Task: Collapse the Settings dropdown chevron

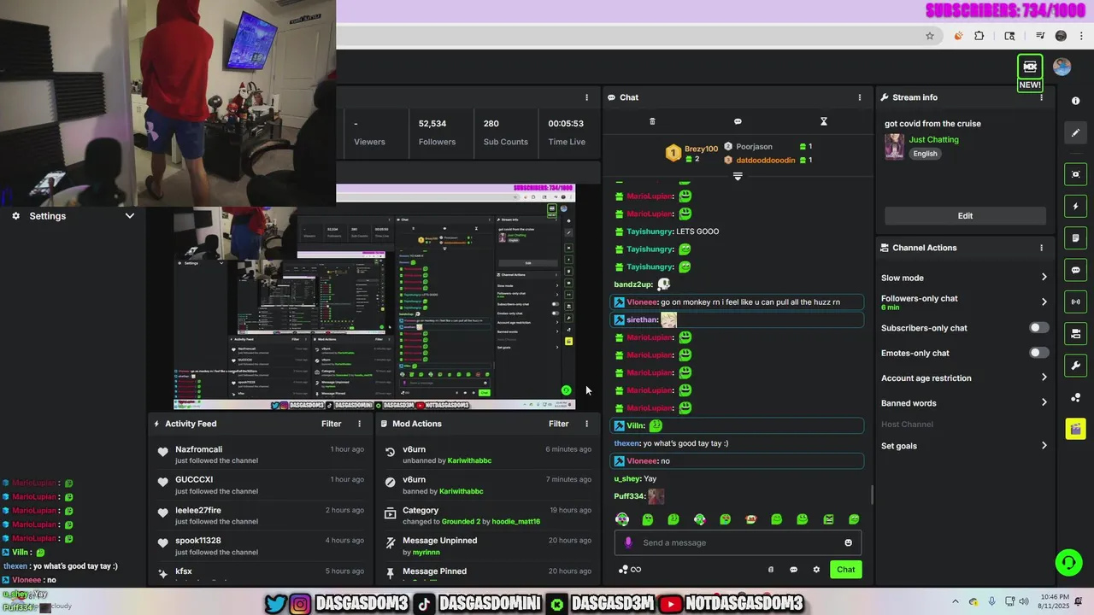Action: 130,216
